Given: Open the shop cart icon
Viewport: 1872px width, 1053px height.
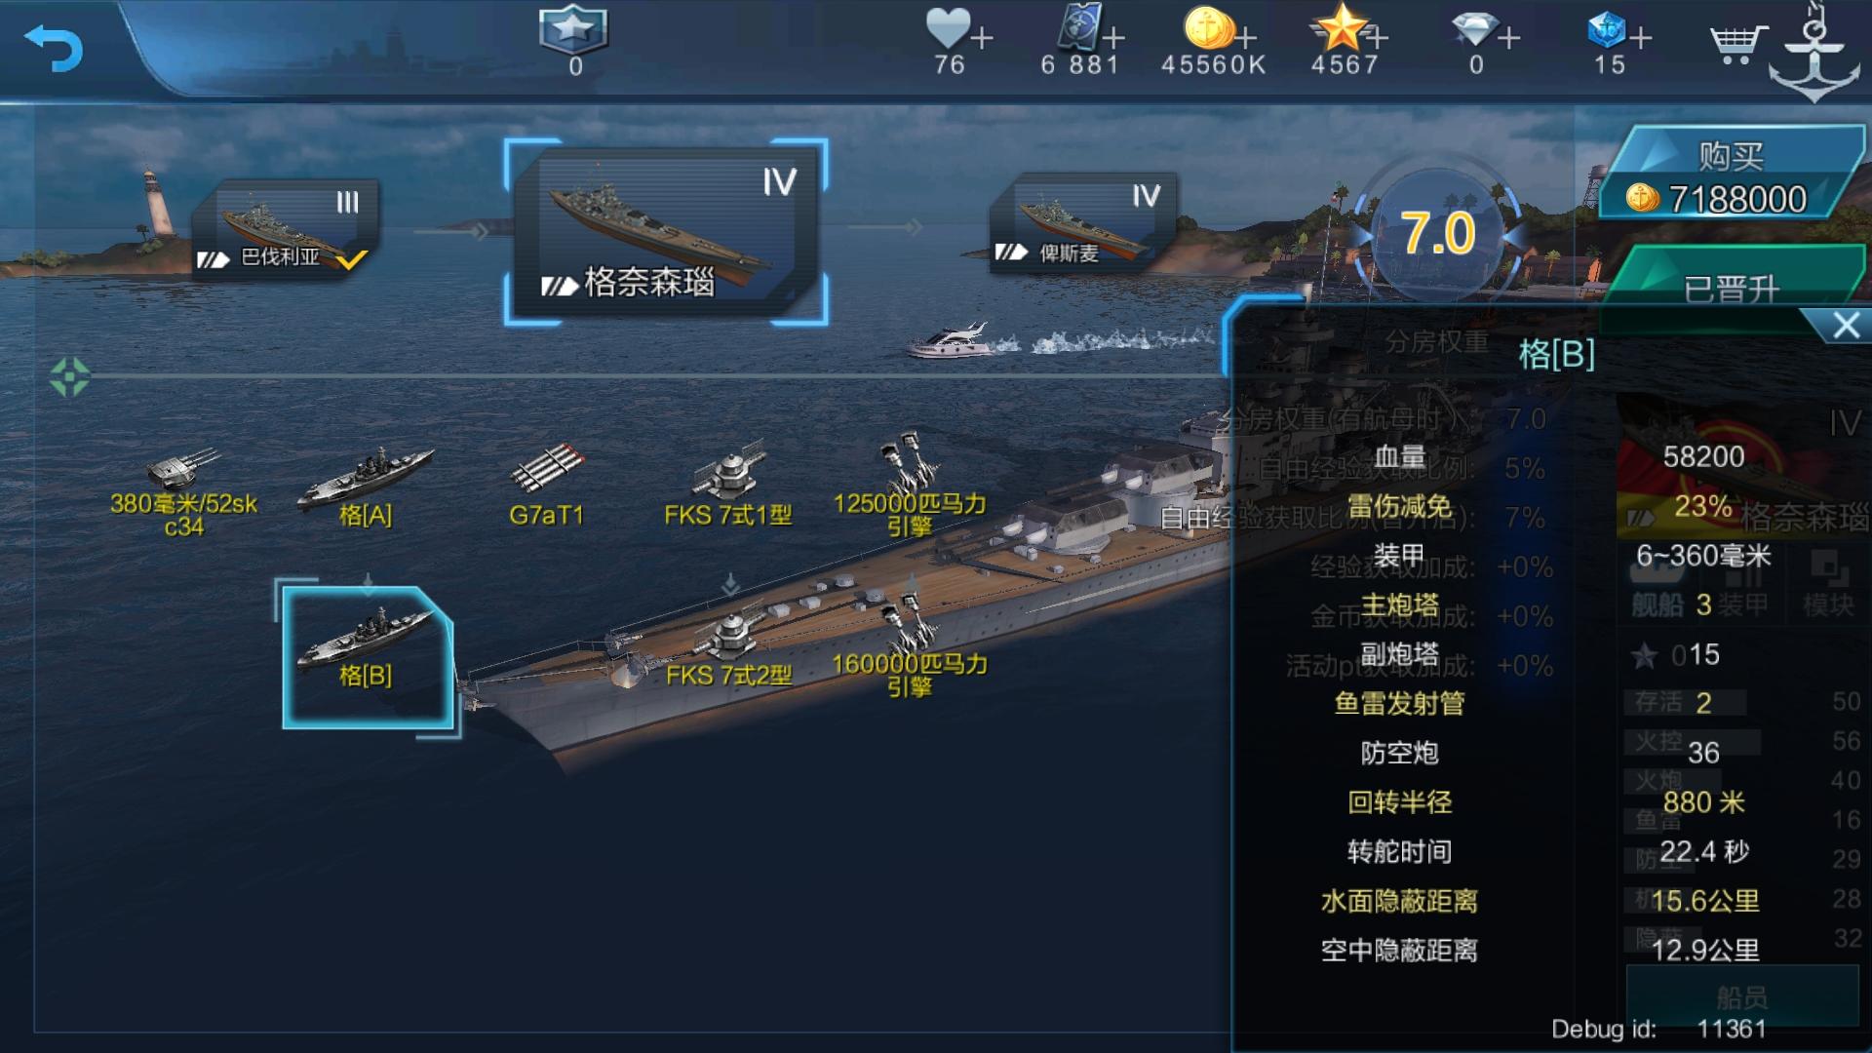Looking at the screenshot, I should pos(1737,44).
